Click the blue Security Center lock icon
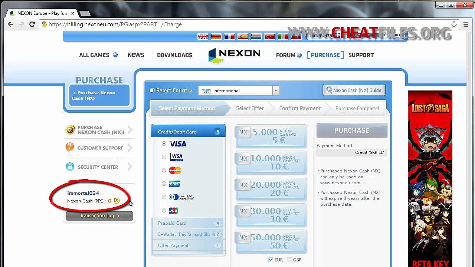The width and height of the screenshot is (475, 267). (70, 167)
